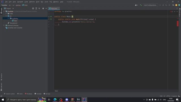Open the Edit menu
Screen dimensions: 181x102
(10, 2)
